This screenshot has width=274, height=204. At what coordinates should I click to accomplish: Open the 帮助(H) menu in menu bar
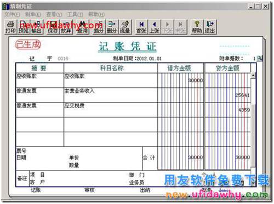tap(96, 14)
